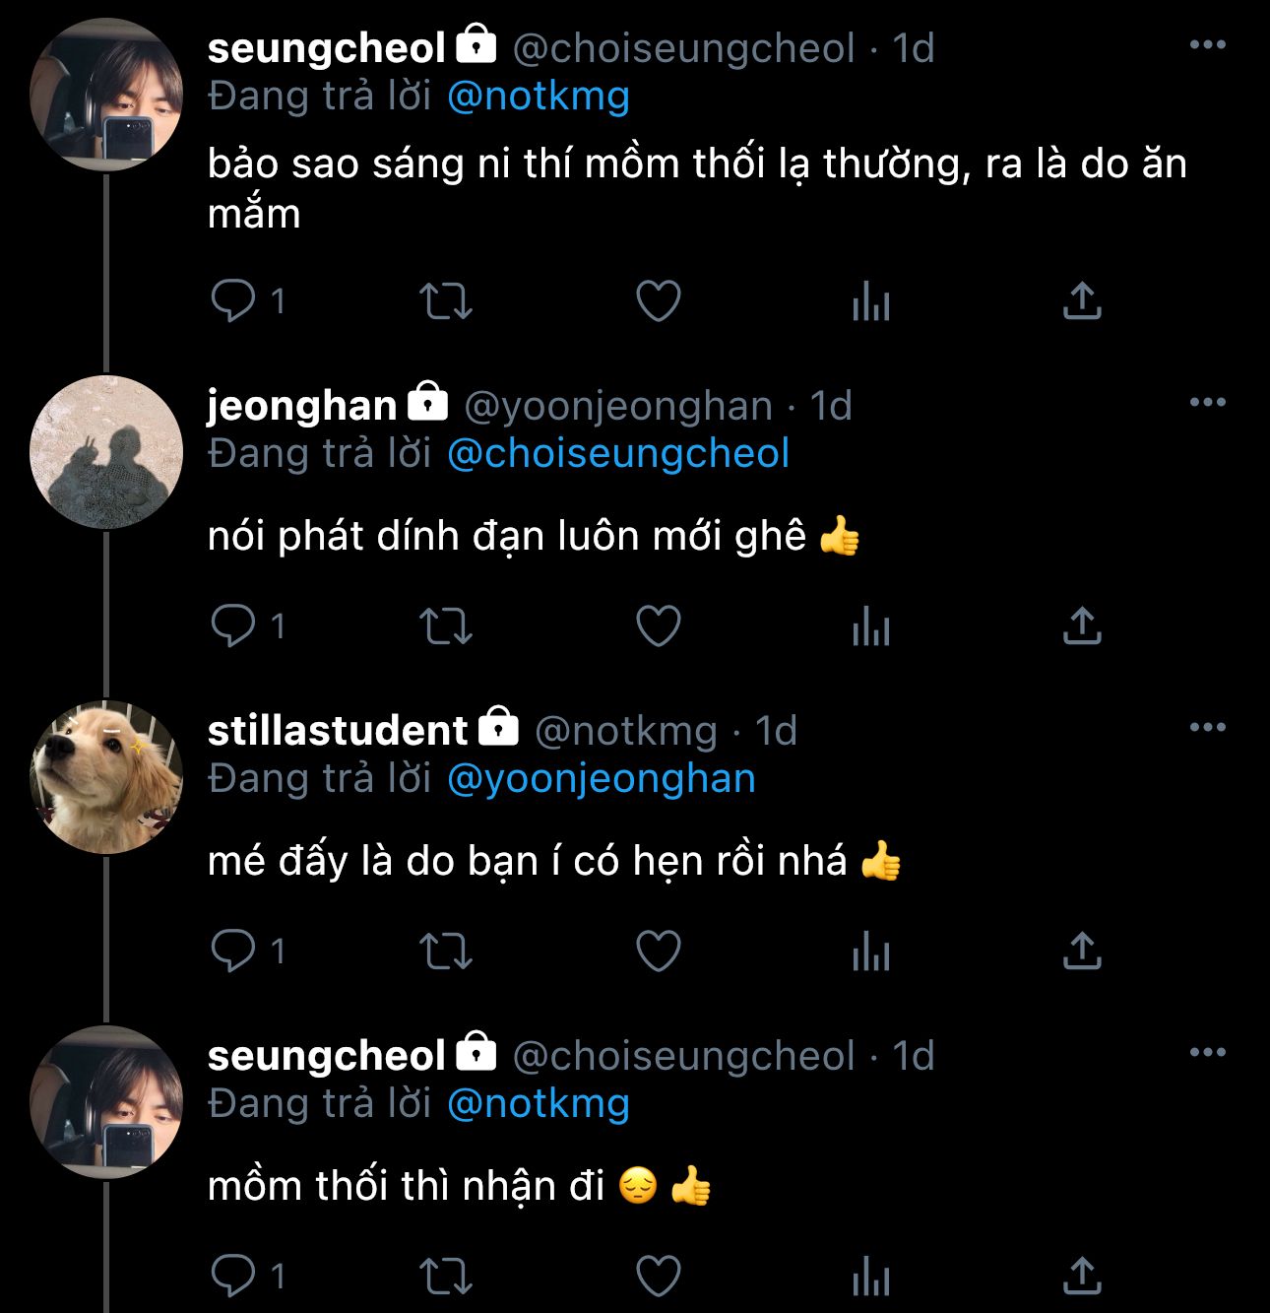Reply to seungcheol's first tweet about 'ăn mắm'

tap(233, 300)
